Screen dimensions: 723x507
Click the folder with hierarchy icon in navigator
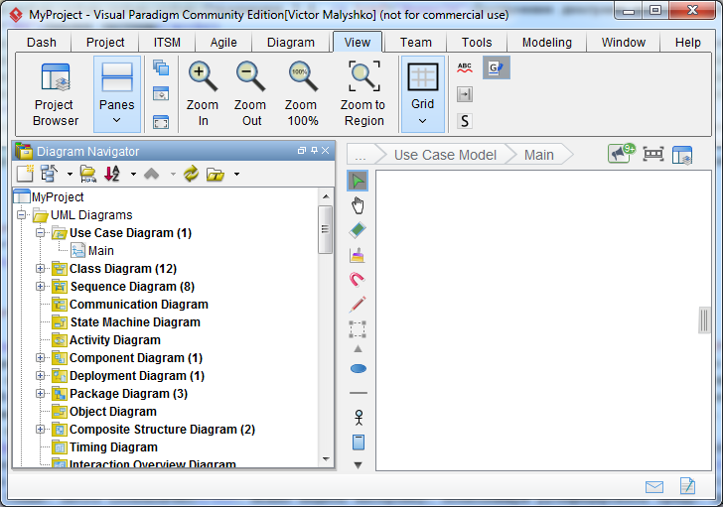point(88,174)
